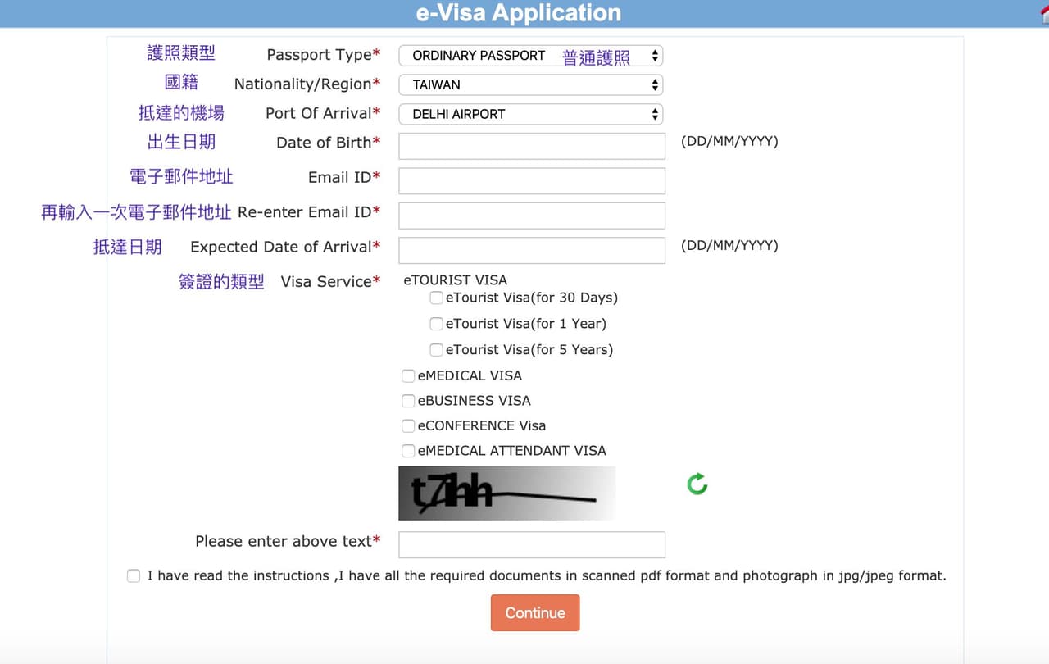
Task: Open the Passport Type dropdown
Action: (x=530, y=56)
